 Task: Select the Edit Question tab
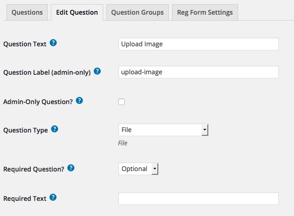(x=77, y=12)
